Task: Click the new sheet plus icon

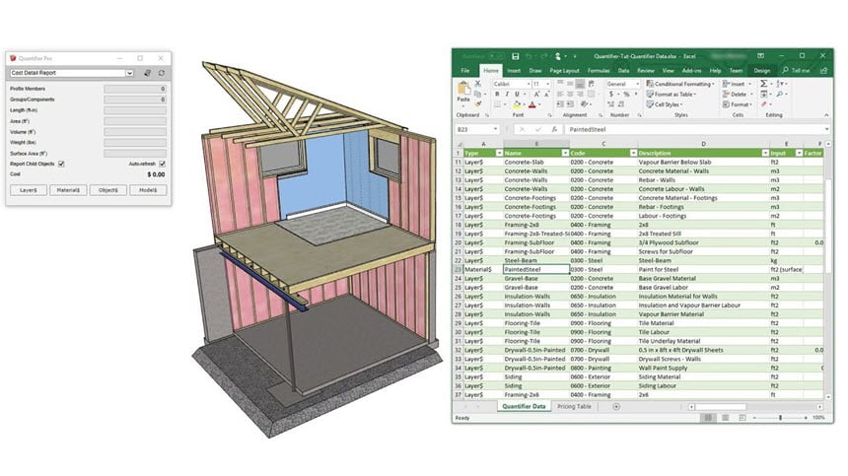Action: pos(616,406)
